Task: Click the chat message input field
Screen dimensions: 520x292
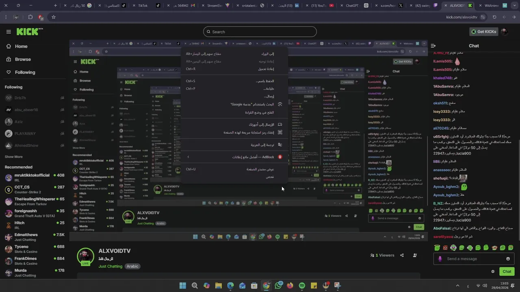Action: [474, 259]
